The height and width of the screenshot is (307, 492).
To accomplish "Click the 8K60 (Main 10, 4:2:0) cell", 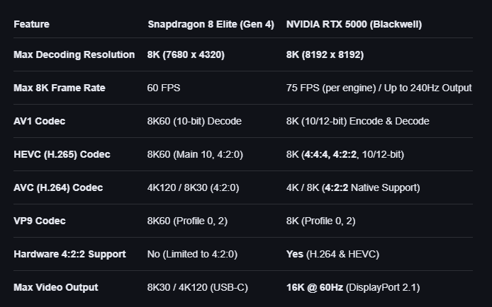I will coord(195,154).
